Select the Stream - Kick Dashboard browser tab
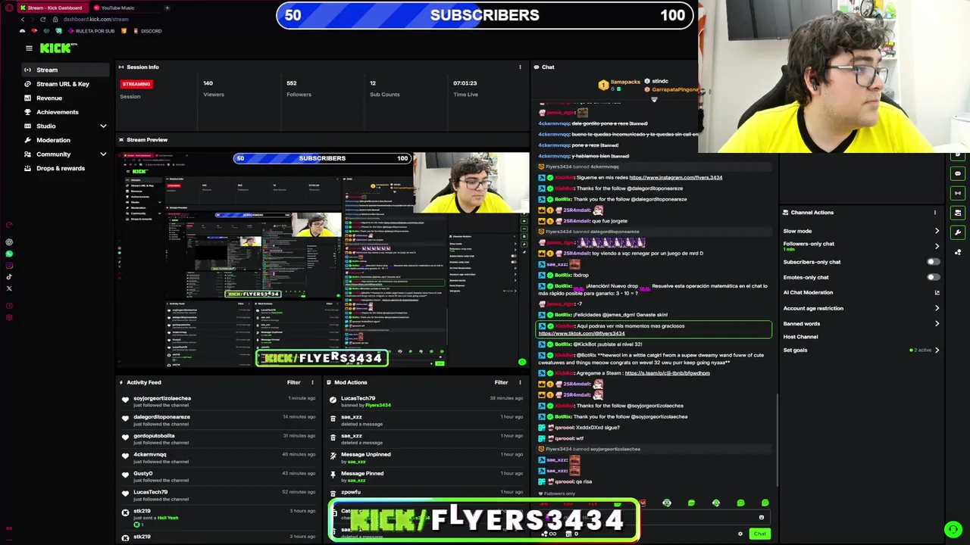This screenshot has width=970, height=545. (x=54, y=8)
